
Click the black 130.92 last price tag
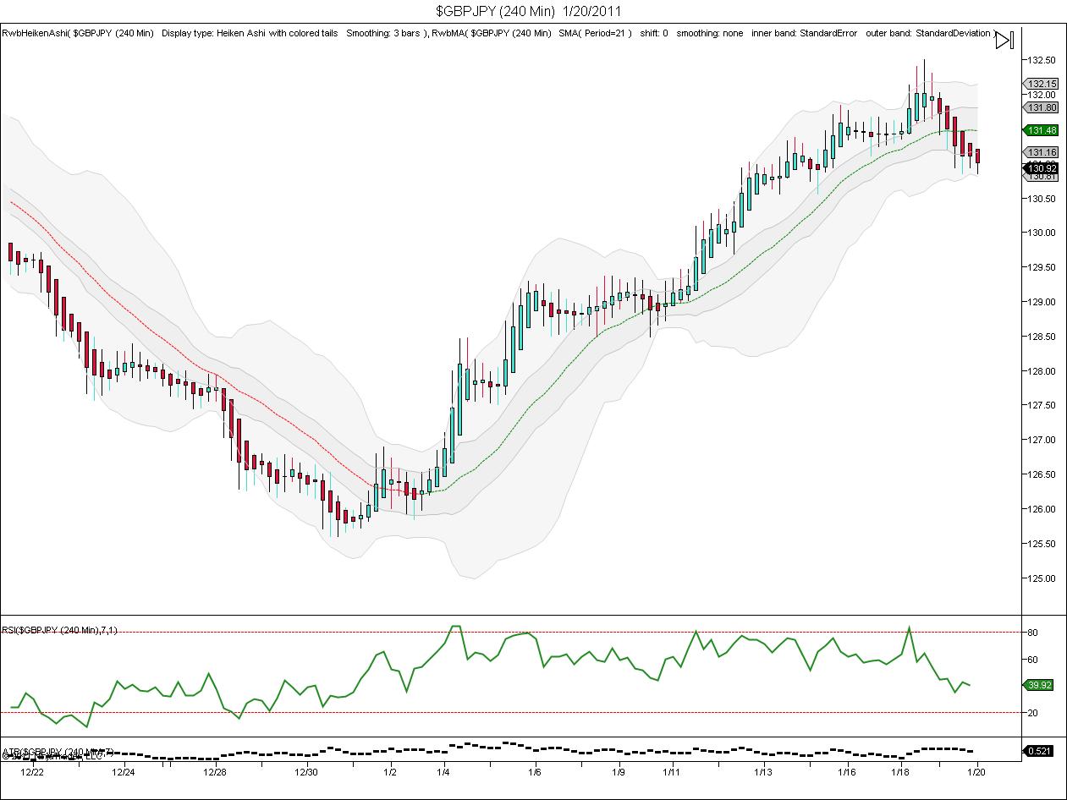click(x=1042, y=168)
